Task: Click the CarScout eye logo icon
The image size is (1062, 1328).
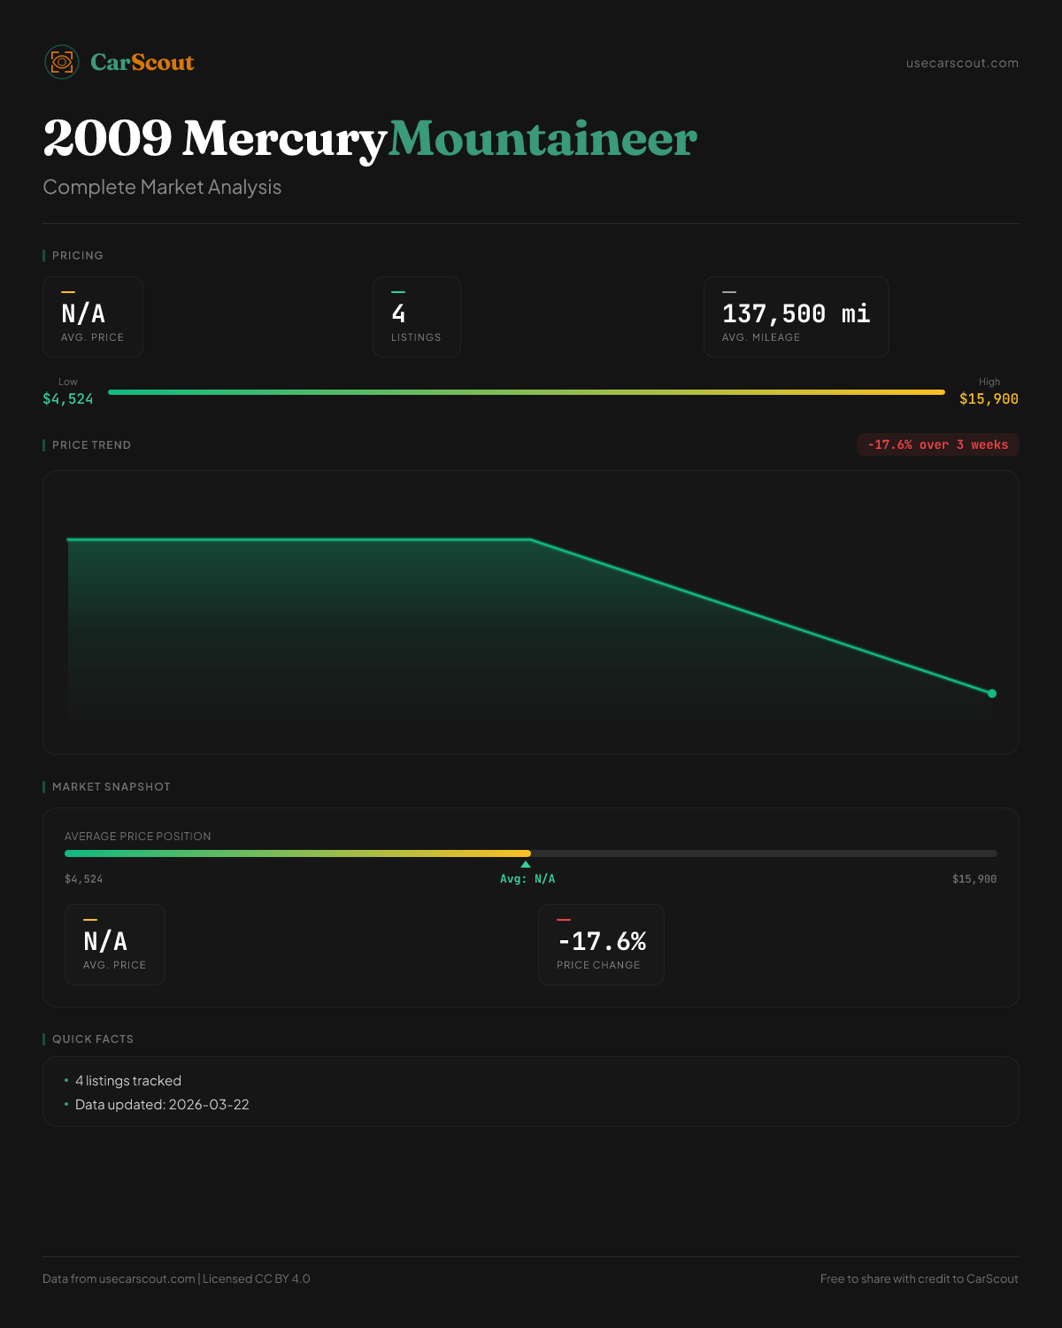Action: (62, 62)
